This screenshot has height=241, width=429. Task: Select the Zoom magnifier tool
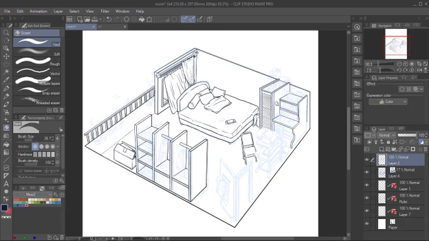(x=6, y=33)
